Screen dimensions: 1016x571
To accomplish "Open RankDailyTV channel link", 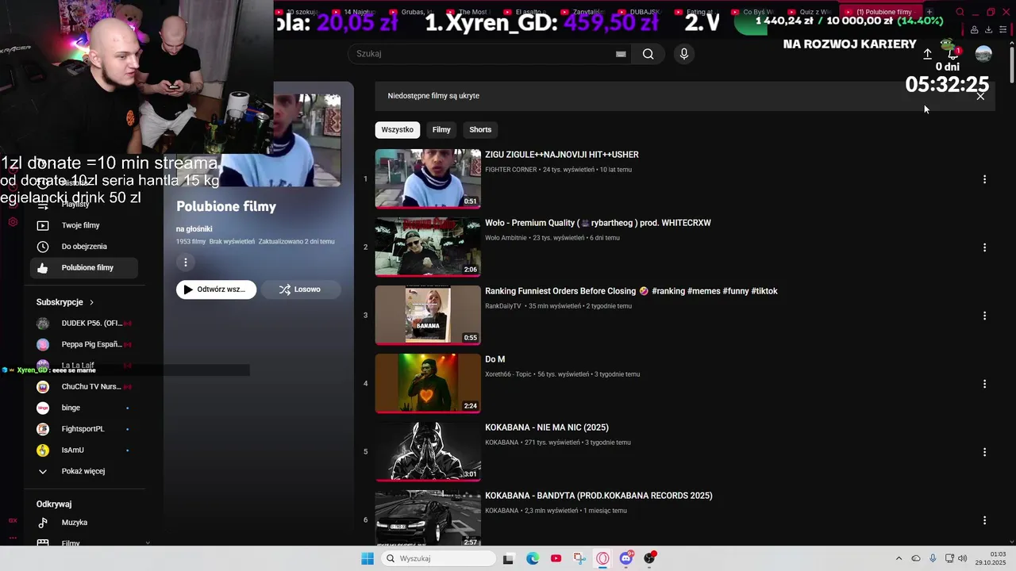I will (503, 306).
